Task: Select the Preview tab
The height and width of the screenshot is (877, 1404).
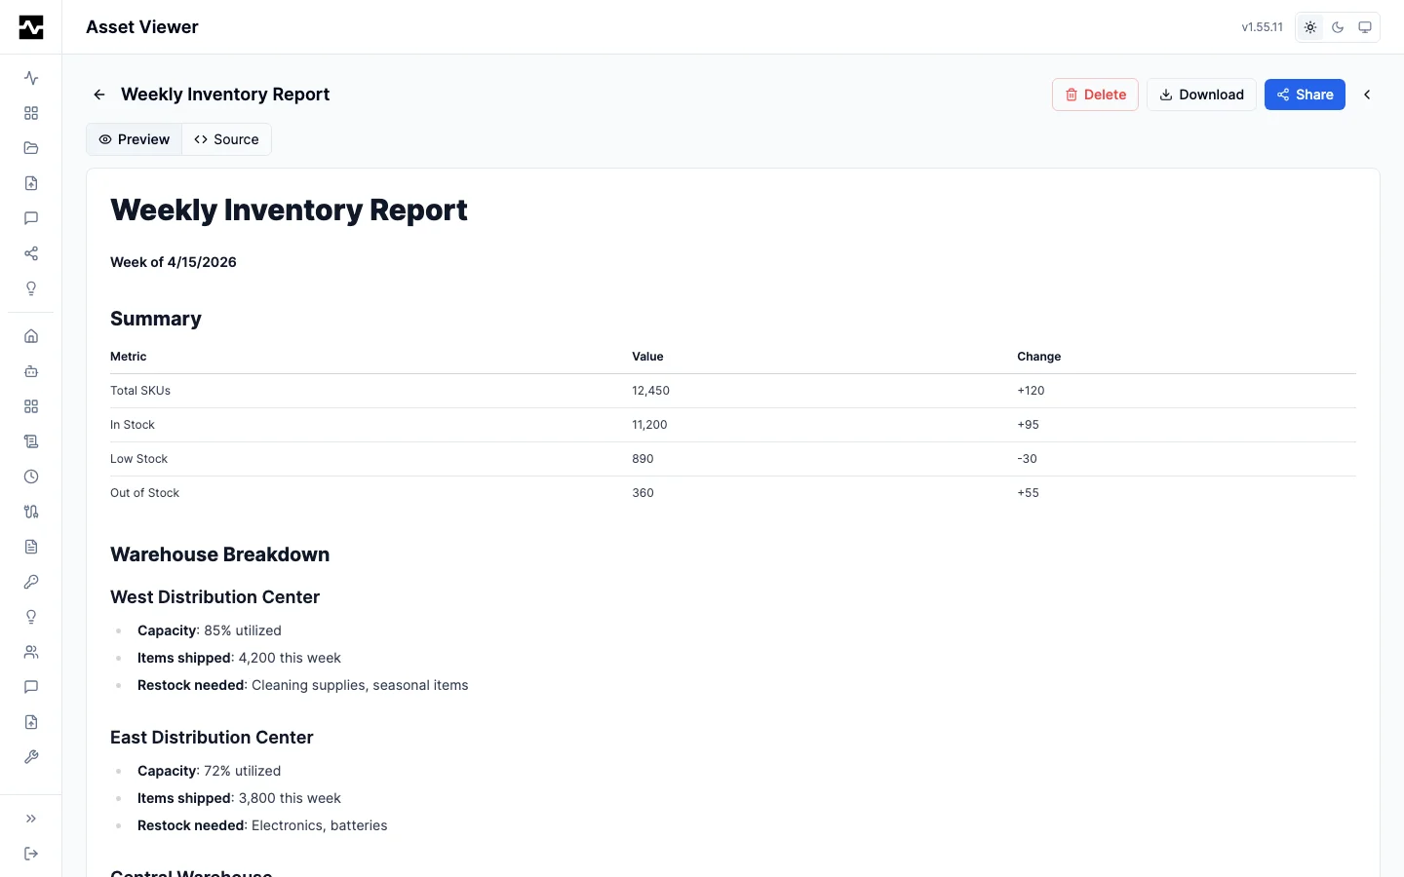Action: (x=134, y=139)
